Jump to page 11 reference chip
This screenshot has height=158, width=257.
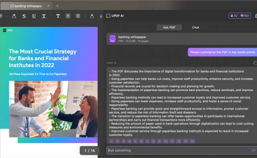tap(172, 141)
